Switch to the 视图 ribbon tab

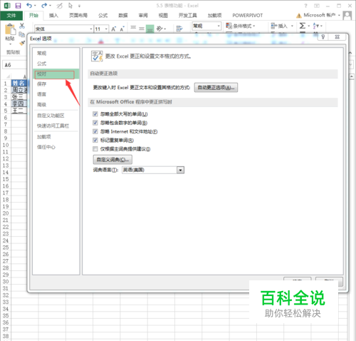(163, 16)
